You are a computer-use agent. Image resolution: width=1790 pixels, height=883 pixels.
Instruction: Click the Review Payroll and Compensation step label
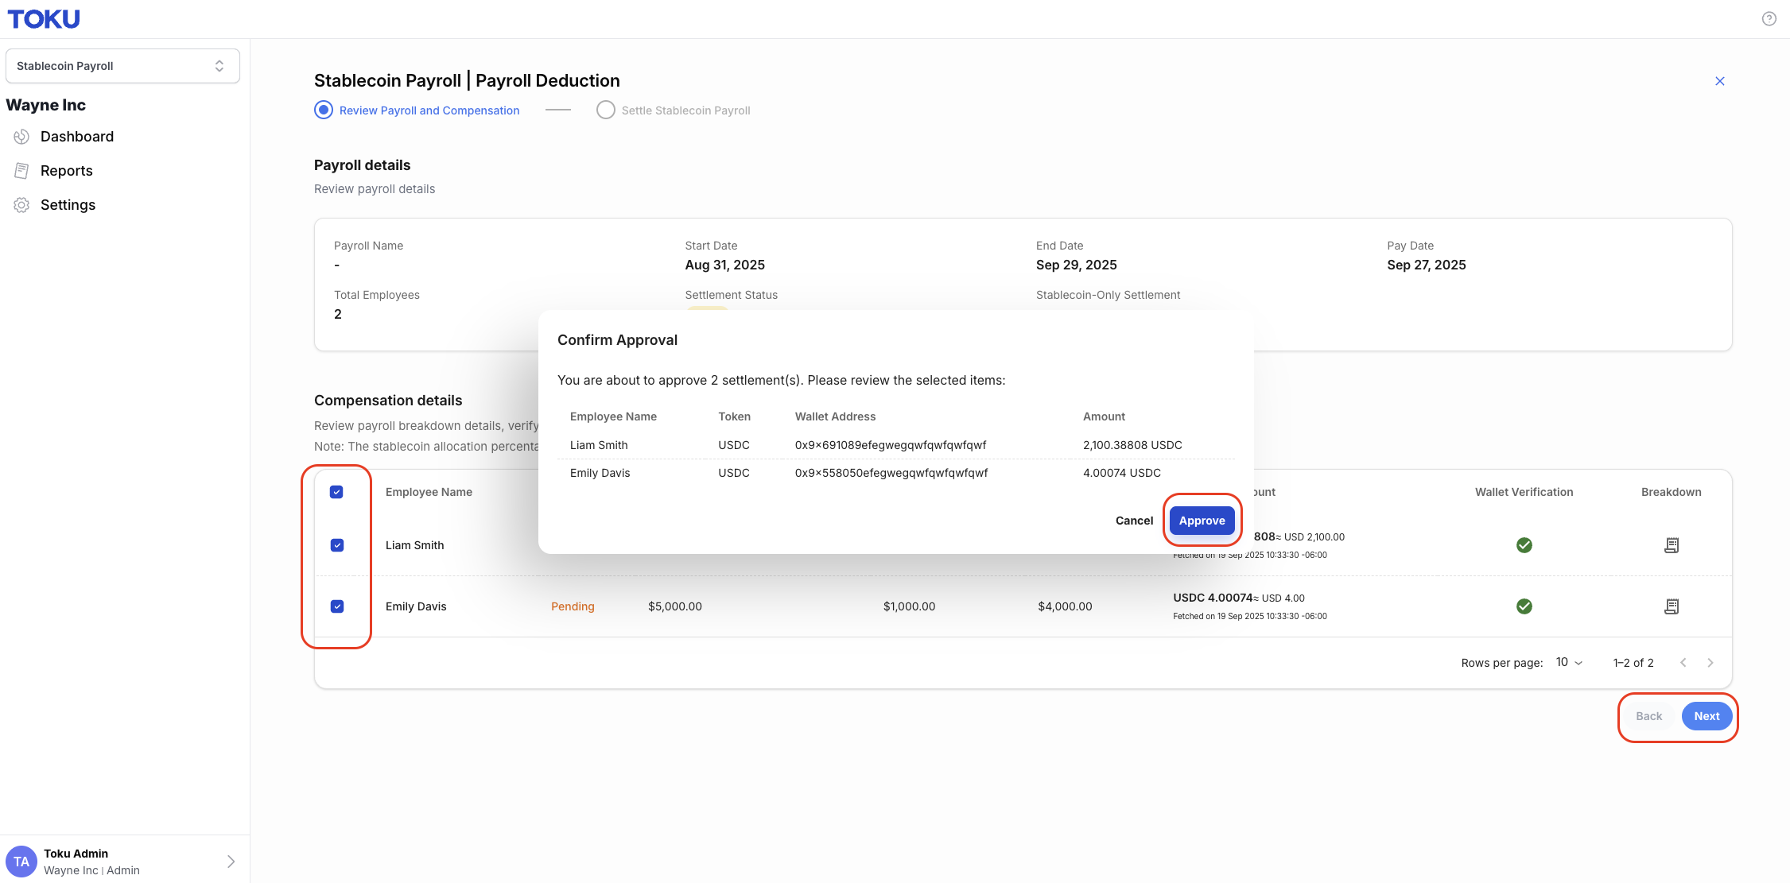coord(429,110)
